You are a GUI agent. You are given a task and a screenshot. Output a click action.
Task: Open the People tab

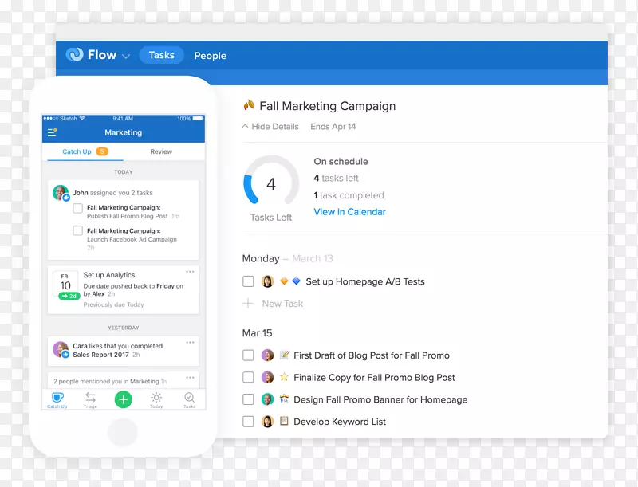[210, 56]
